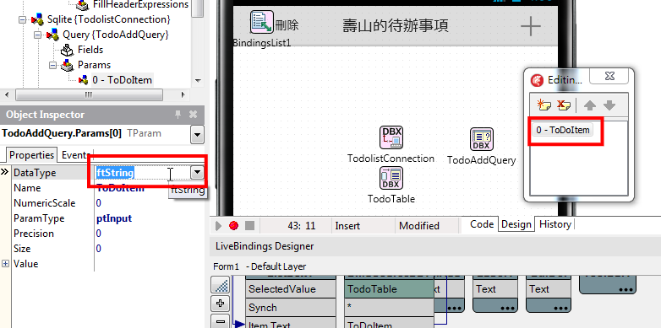The image size is (661, 328).
Task: Switch to the History tab
Action: pyautogui.click(x=554, y=224)
